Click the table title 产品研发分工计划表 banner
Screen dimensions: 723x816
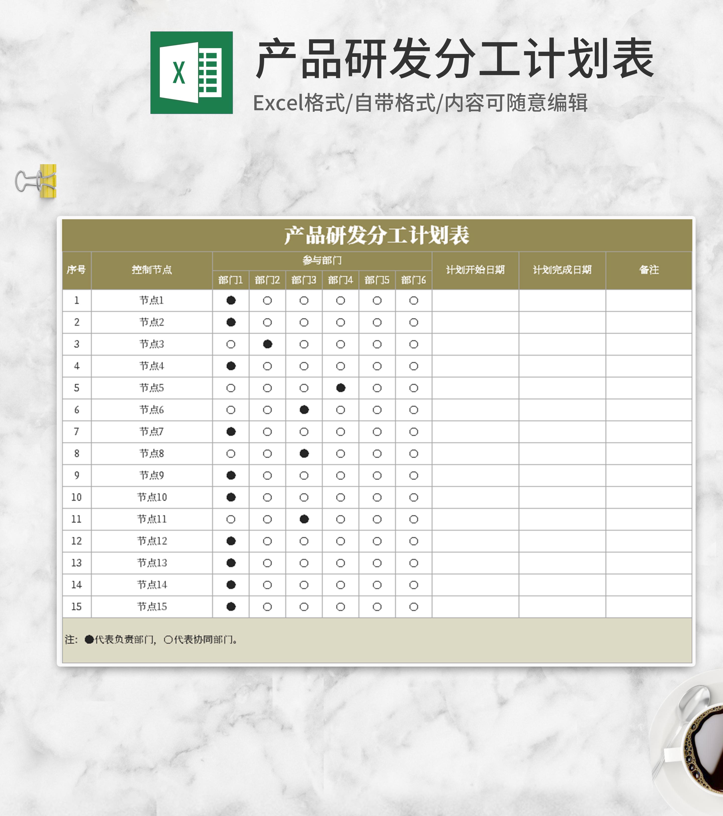click(x=377, y=235)
